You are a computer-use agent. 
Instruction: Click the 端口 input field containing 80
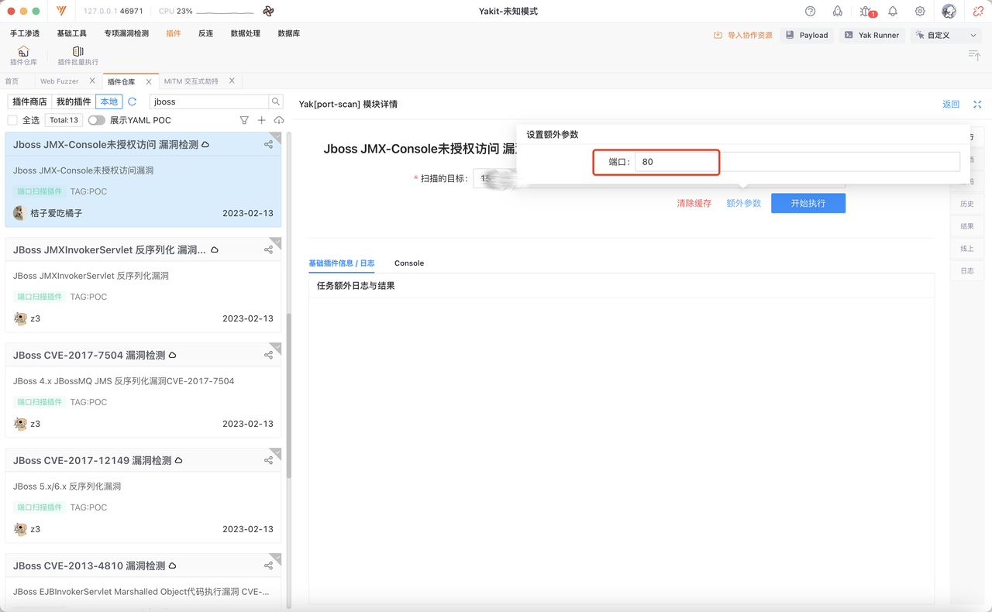pyautogui.click(x=797, y=162)
